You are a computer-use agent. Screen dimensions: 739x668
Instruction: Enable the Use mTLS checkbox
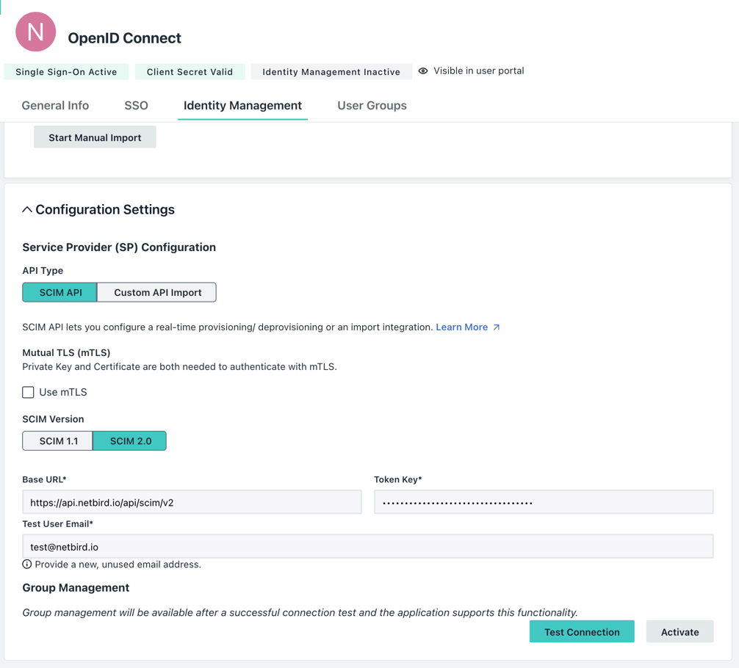(28, 392)
